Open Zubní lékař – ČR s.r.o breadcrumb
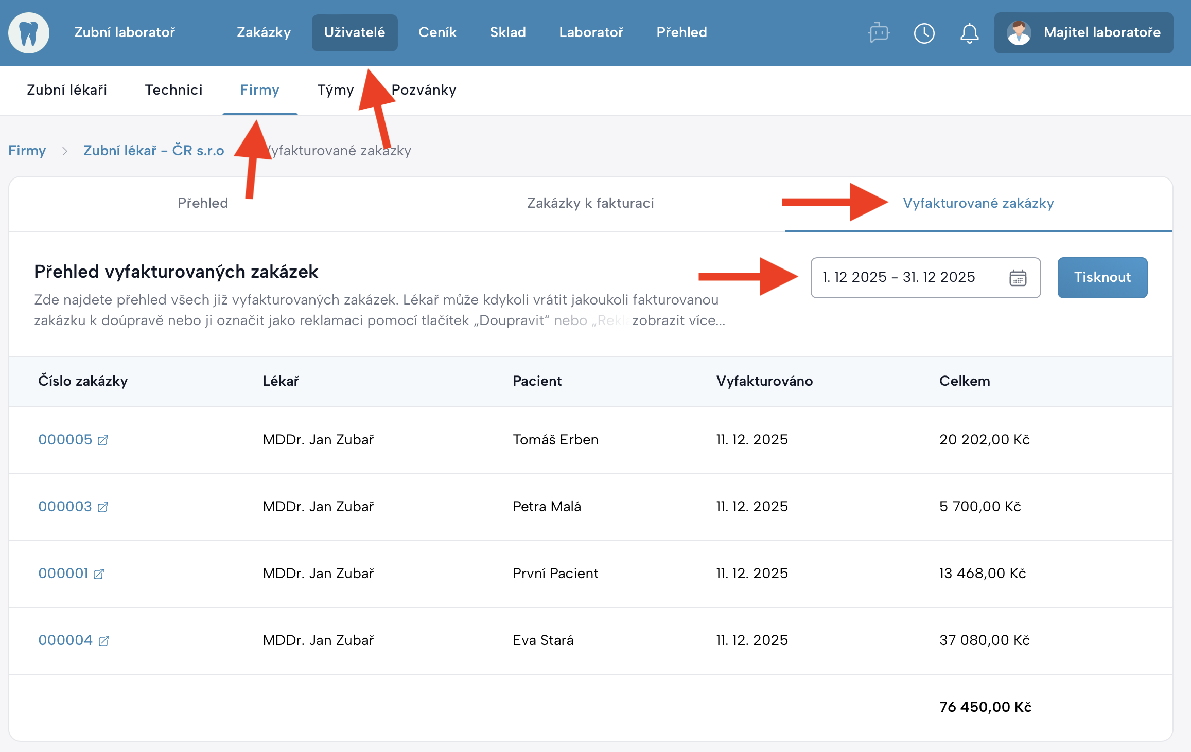Screen dimensions: 1191x752 pos(153,151)
